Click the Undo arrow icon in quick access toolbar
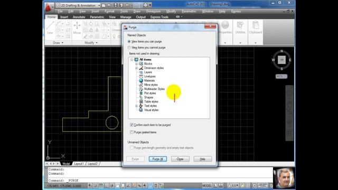 tap(128, 5)
